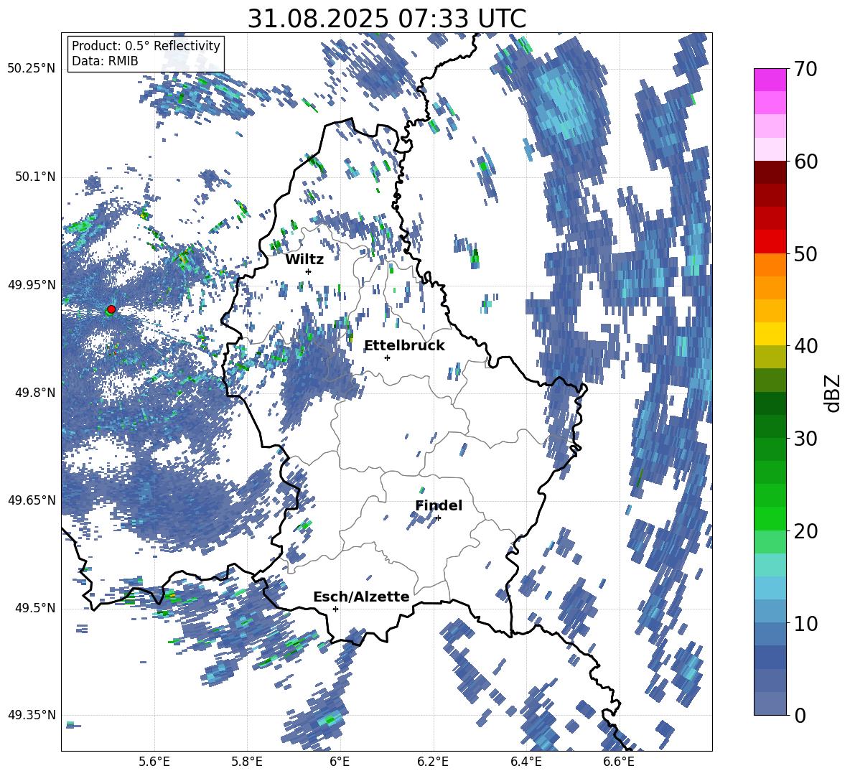This screenshot has height=776, width=850.
Task: Click the 50.1°N latitude label
Action: pos(34,177)
